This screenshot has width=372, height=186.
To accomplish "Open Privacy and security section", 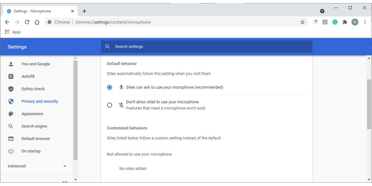I will point(40,101).
